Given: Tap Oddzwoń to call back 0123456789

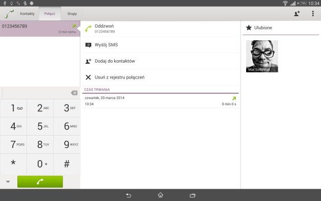Looking at the screenshot, I should [x=160, y=29].
